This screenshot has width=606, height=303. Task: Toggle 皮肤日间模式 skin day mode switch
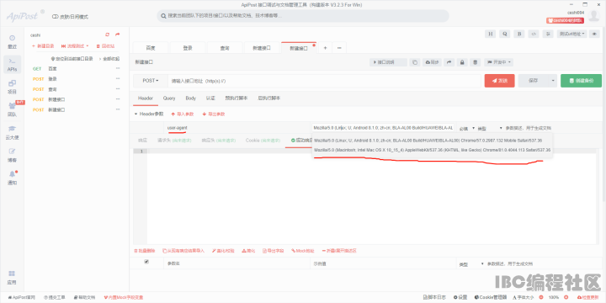[x=56, y=17]
